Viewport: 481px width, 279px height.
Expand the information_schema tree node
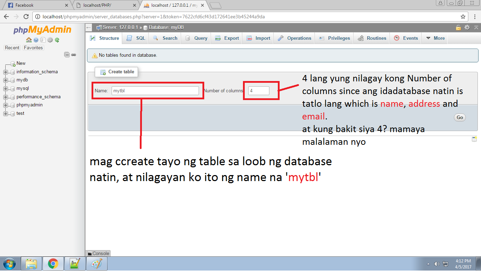pos(6,72)
